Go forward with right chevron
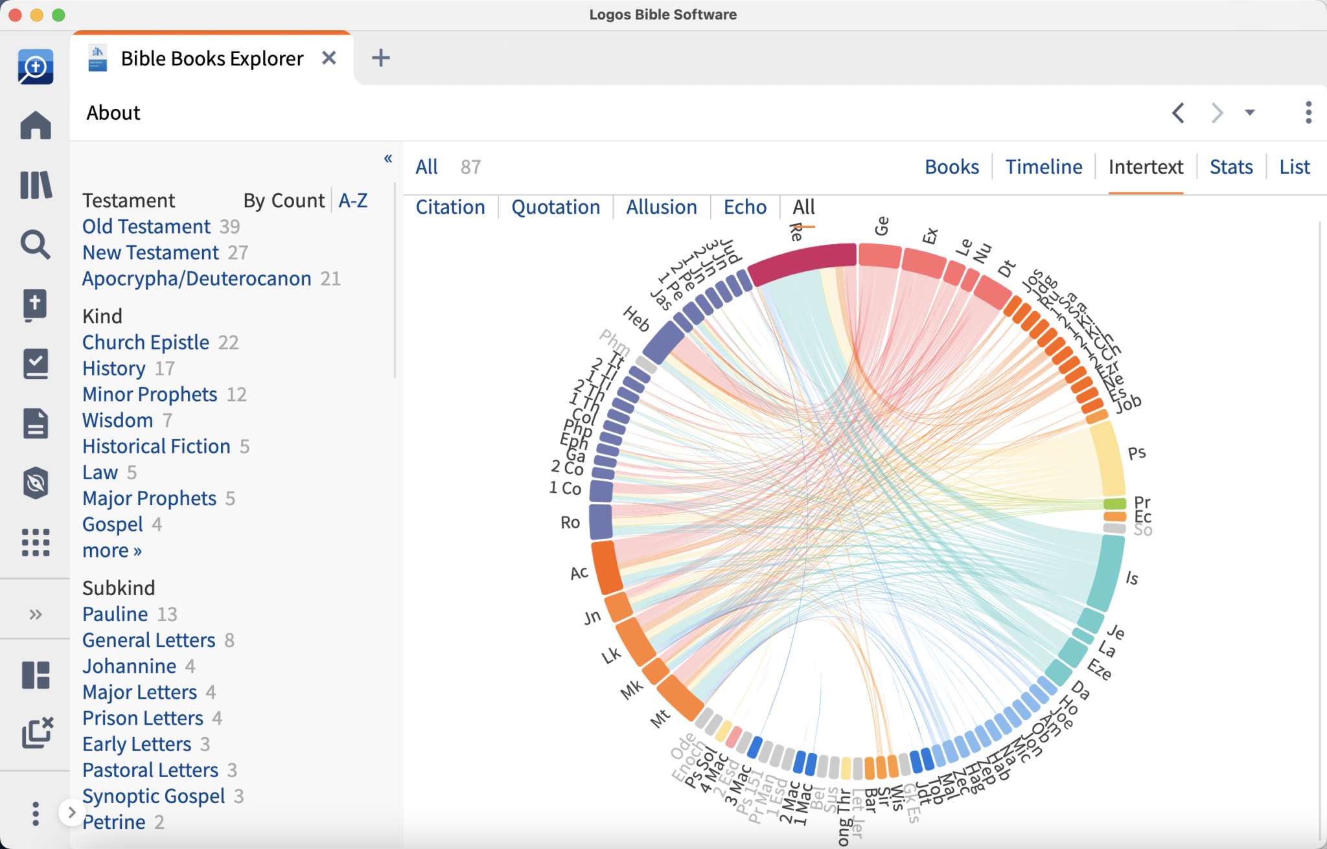The width and height of the screenshot is (1327, 849). [1217, 113]
